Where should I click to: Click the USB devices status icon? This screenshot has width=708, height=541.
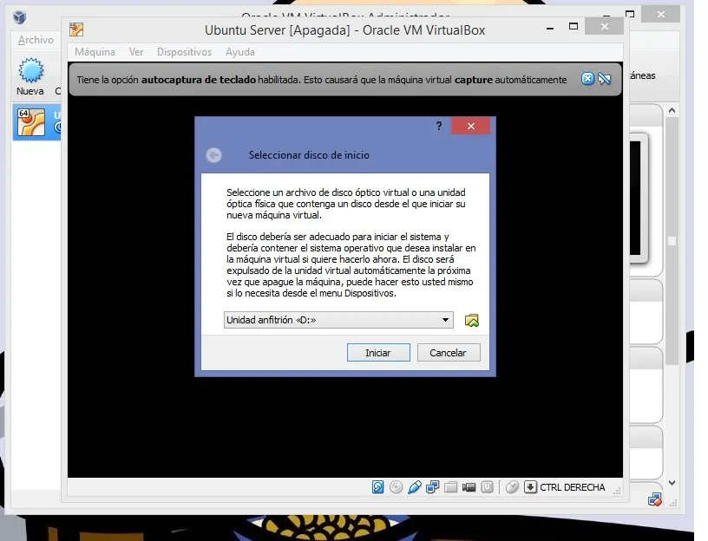(414, 487)
